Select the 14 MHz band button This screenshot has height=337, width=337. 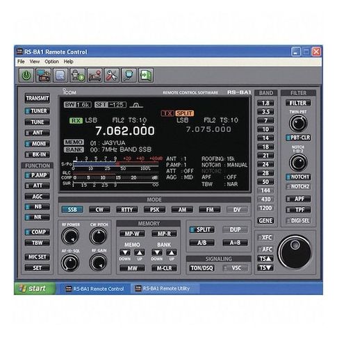pos(265,138)
